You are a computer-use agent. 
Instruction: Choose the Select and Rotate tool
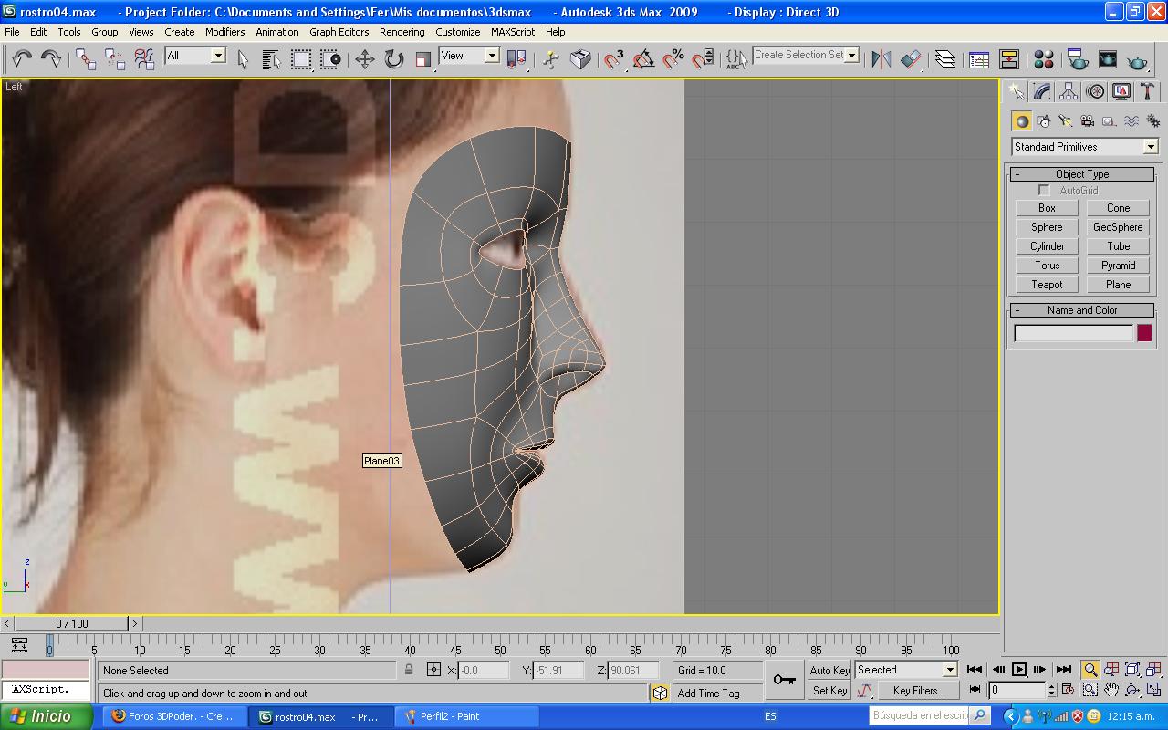394,59
